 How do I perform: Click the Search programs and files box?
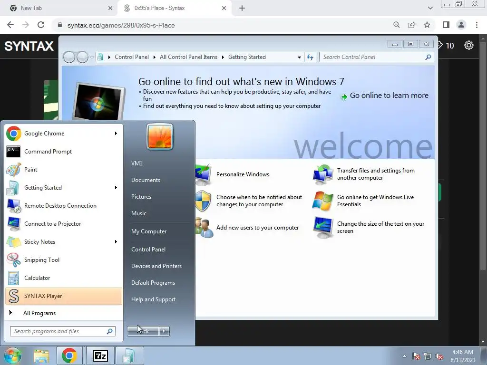tap(62, 331)
